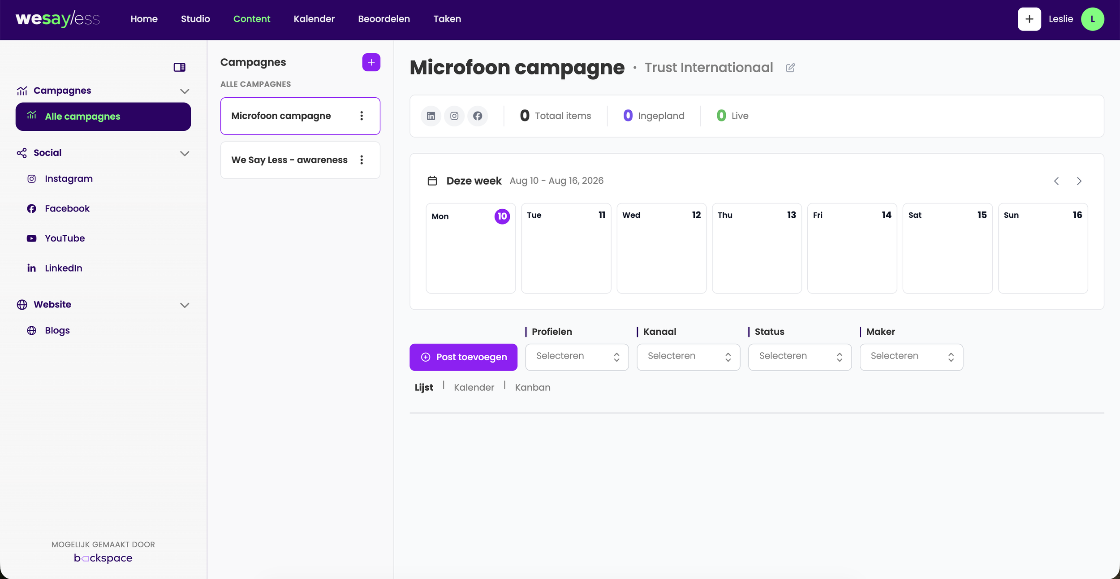Screen dimensions: 1120x579
Task: Open Microfoon campagne three-dot menu
Action: [362, 116]
